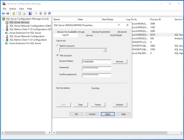Click the Confirm password input field
Screen dimensions: 184x140
click(97, 75)
